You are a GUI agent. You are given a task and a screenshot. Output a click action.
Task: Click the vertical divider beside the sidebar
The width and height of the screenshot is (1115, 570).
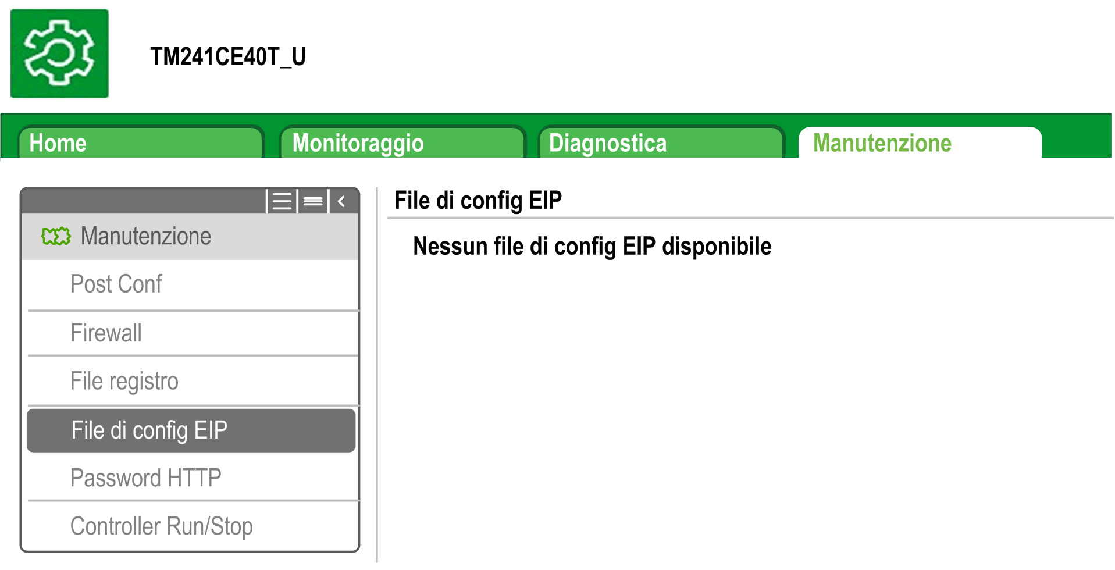pyautogui.click(x=377, y=372)
